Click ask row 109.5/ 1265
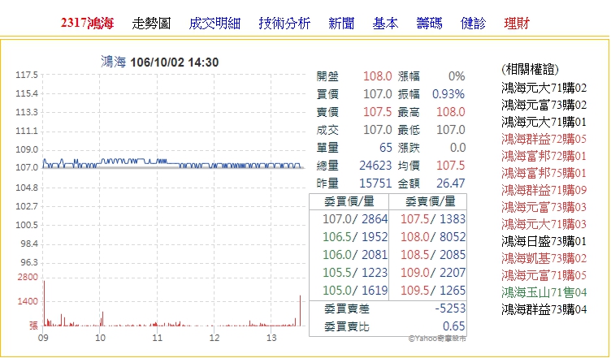The width and height of the screenshot is (611, 358). pos(433,291)
